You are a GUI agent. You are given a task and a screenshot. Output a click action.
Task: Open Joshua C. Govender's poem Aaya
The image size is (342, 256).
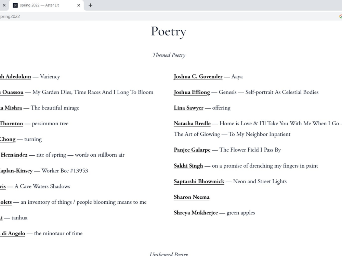198,76
